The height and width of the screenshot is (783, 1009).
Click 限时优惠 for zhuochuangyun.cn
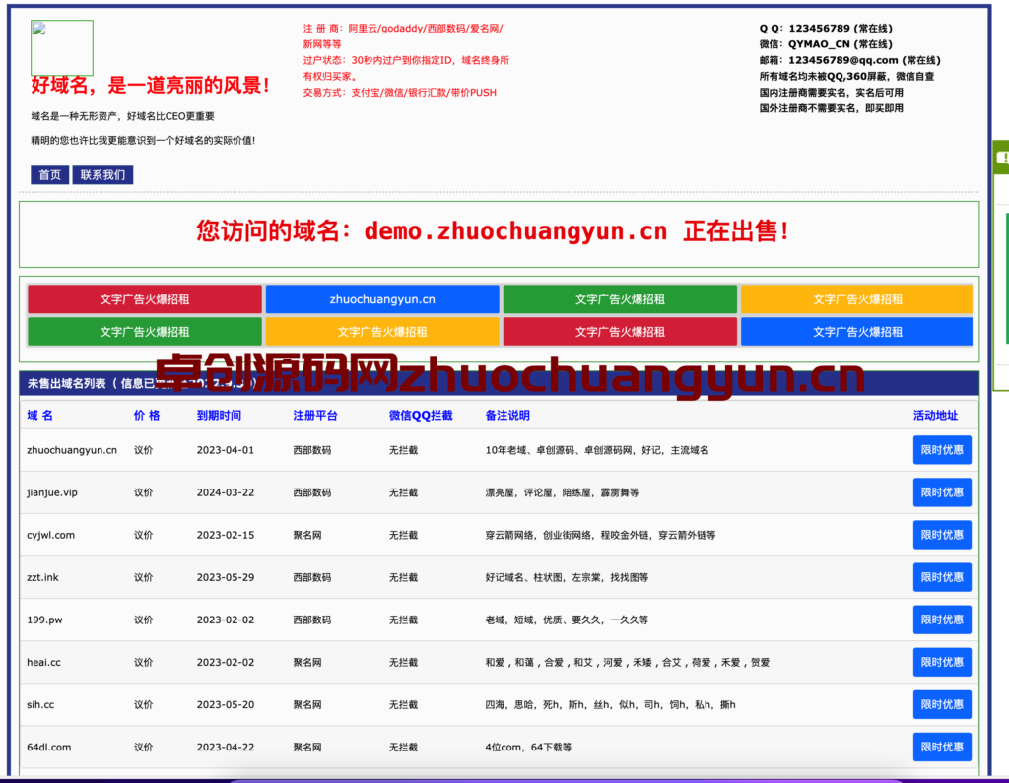pos(942,450)
